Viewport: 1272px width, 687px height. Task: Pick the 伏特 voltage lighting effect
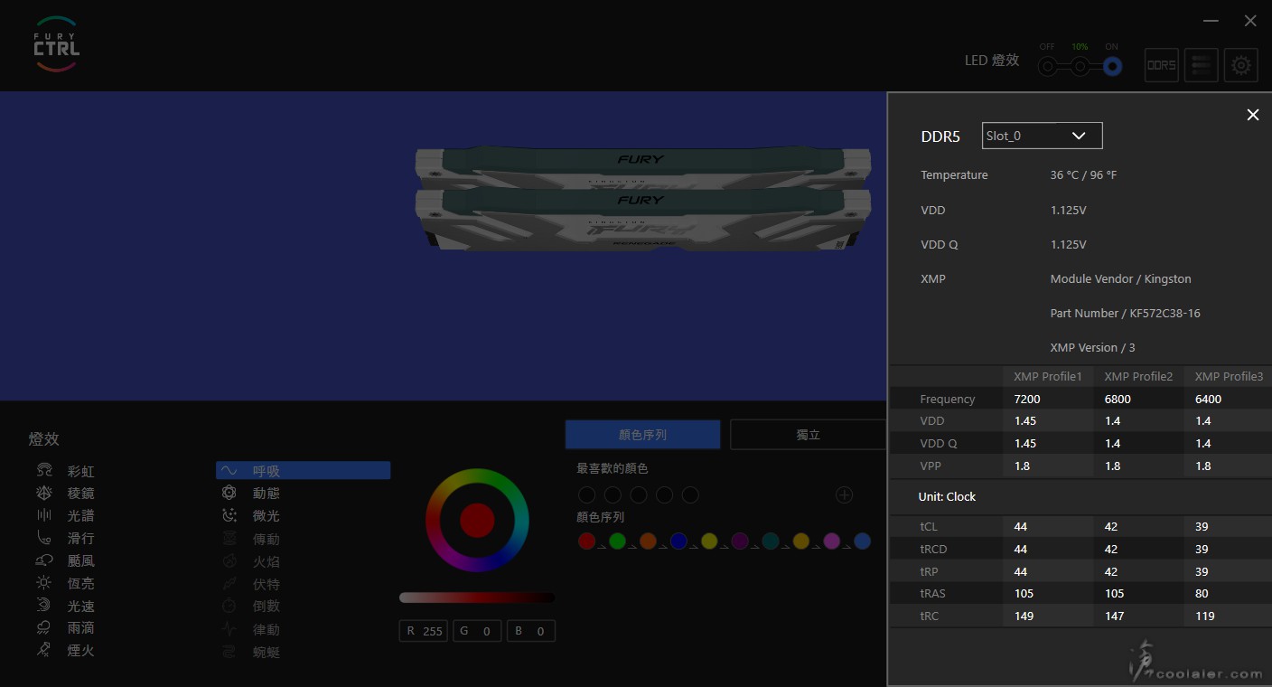tap(251, 584)
